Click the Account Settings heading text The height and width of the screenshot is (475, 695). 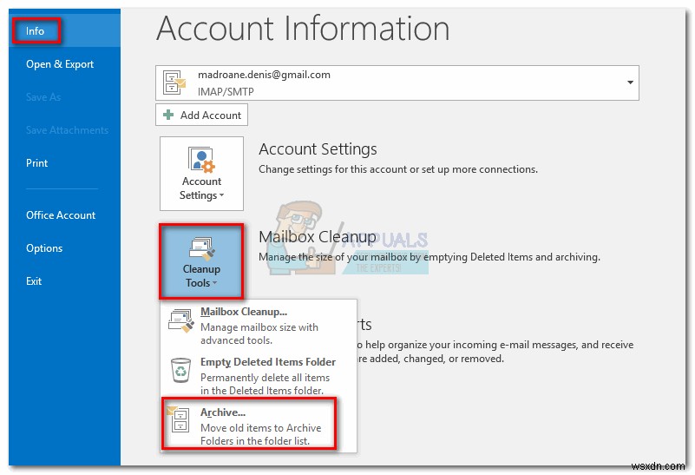point(318,149)
